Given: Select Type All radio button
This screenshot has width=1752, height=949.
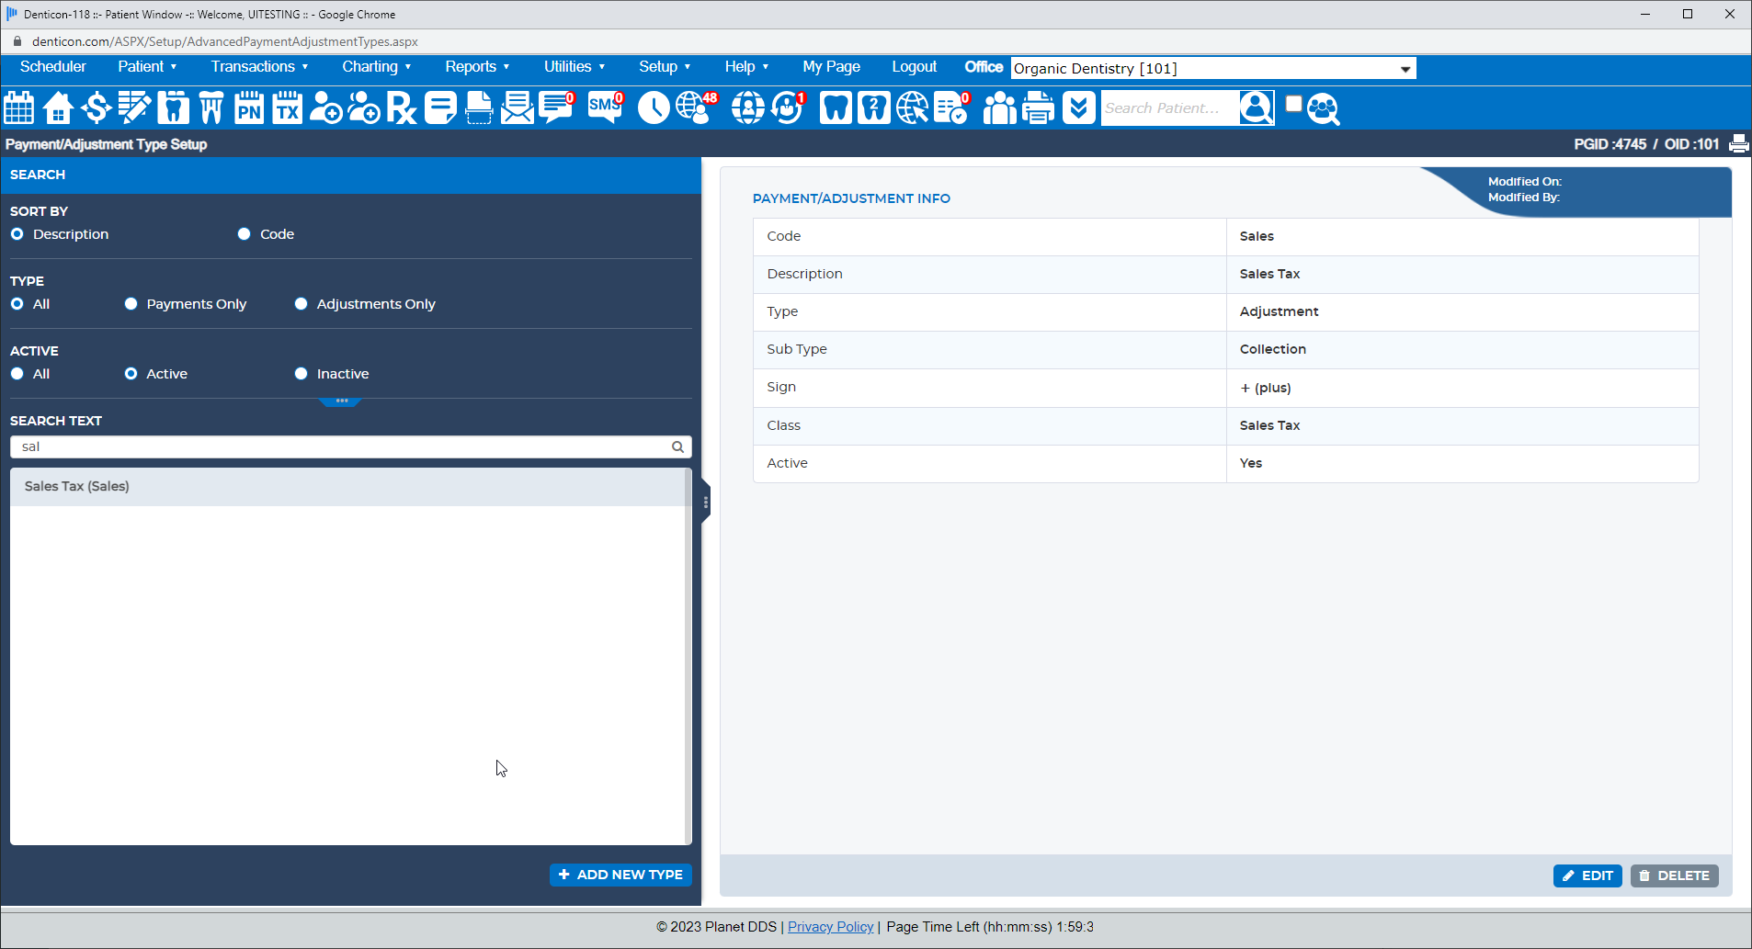Looking at the screenshot, I should click(x=17, y=304).
